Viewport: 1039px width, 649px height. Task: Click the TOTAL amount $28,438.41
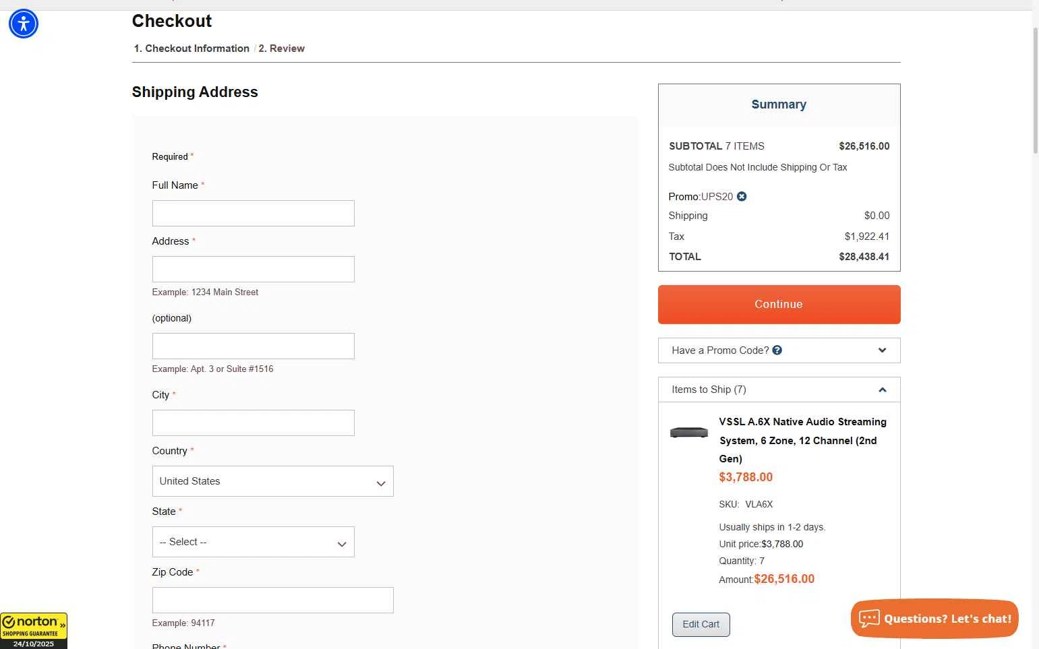[864, 257]
